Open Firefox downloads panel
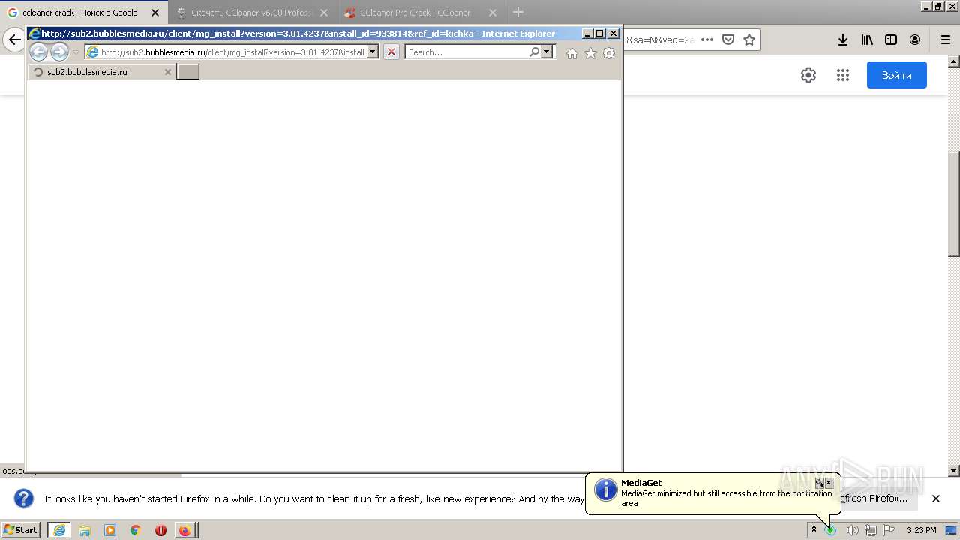The height and width of the screenshot is (540, 960). pyautogui.click(x=843, y=40)
